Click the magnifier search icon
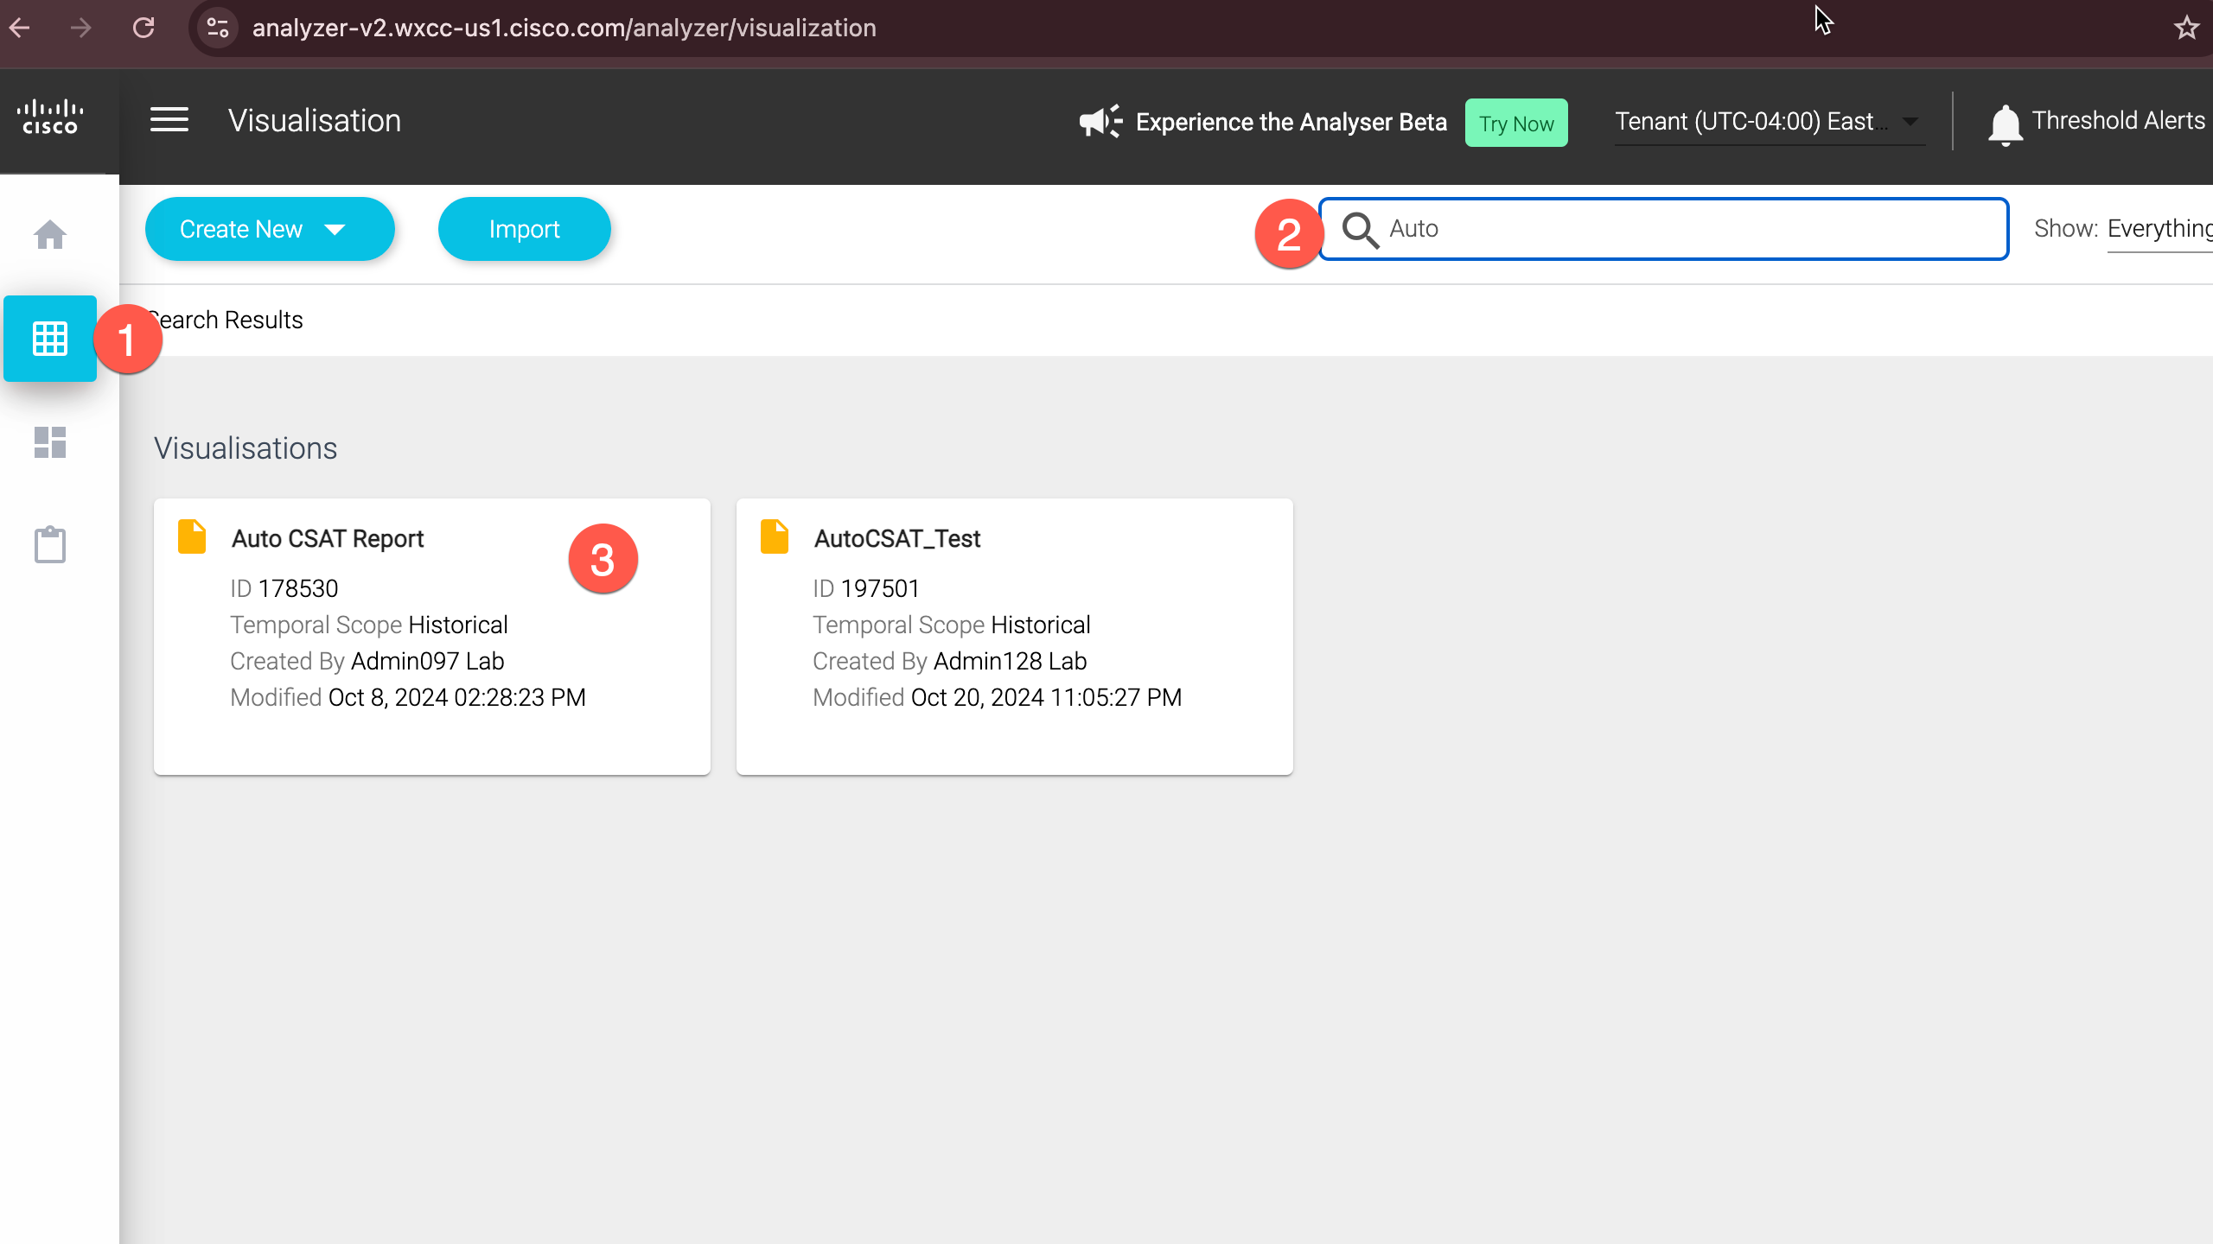 (1360, 230)
